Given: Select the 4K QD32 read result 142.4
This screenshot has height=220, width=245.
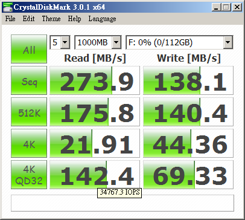Looking at the screenshot, I should click(95, 175).
